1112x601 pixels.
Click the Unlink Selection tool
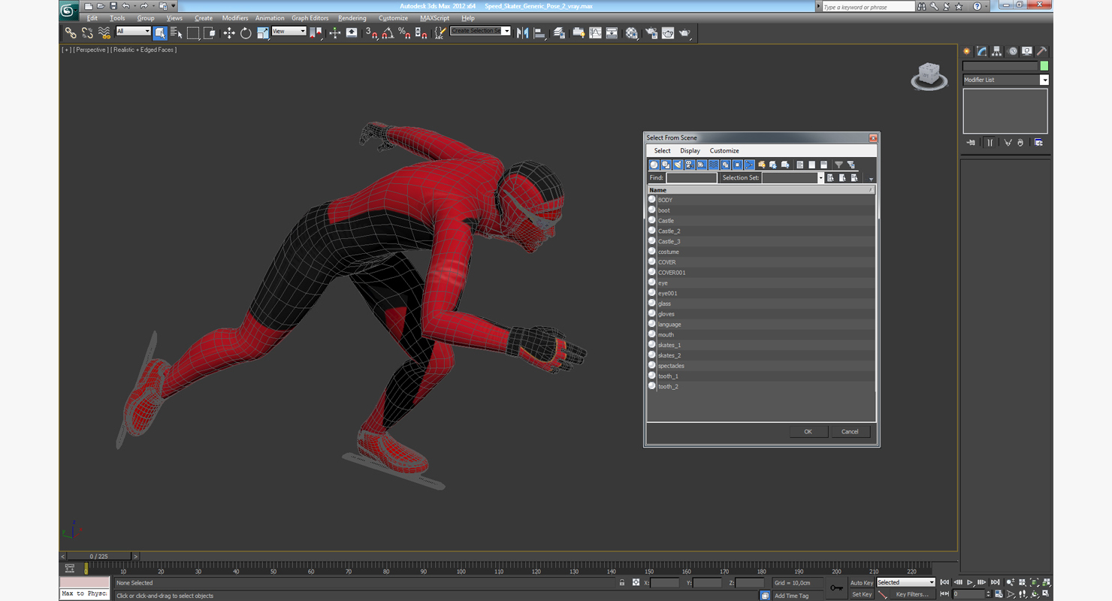[87, 32]
